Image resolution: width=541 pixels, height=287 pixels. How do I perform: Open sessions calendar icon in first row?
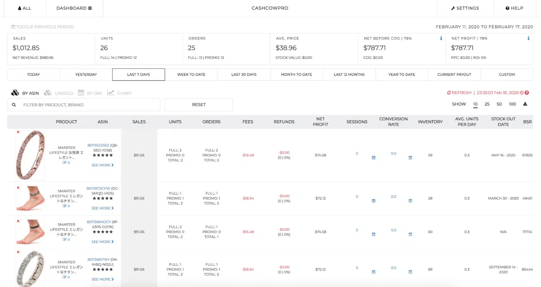(x=373, y=158)
